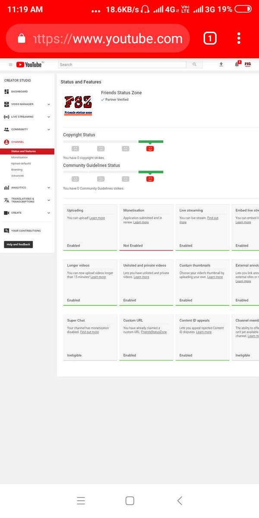Click the Live Streaming icon
This screenshot has width=259, height=518.
(6, 117)
